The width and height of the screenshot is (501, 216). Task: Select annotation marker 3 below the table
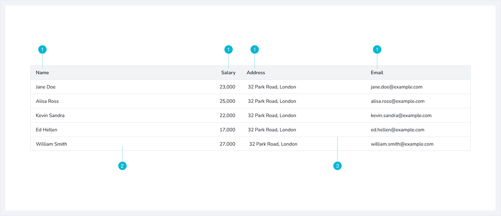tap(337, 166)
